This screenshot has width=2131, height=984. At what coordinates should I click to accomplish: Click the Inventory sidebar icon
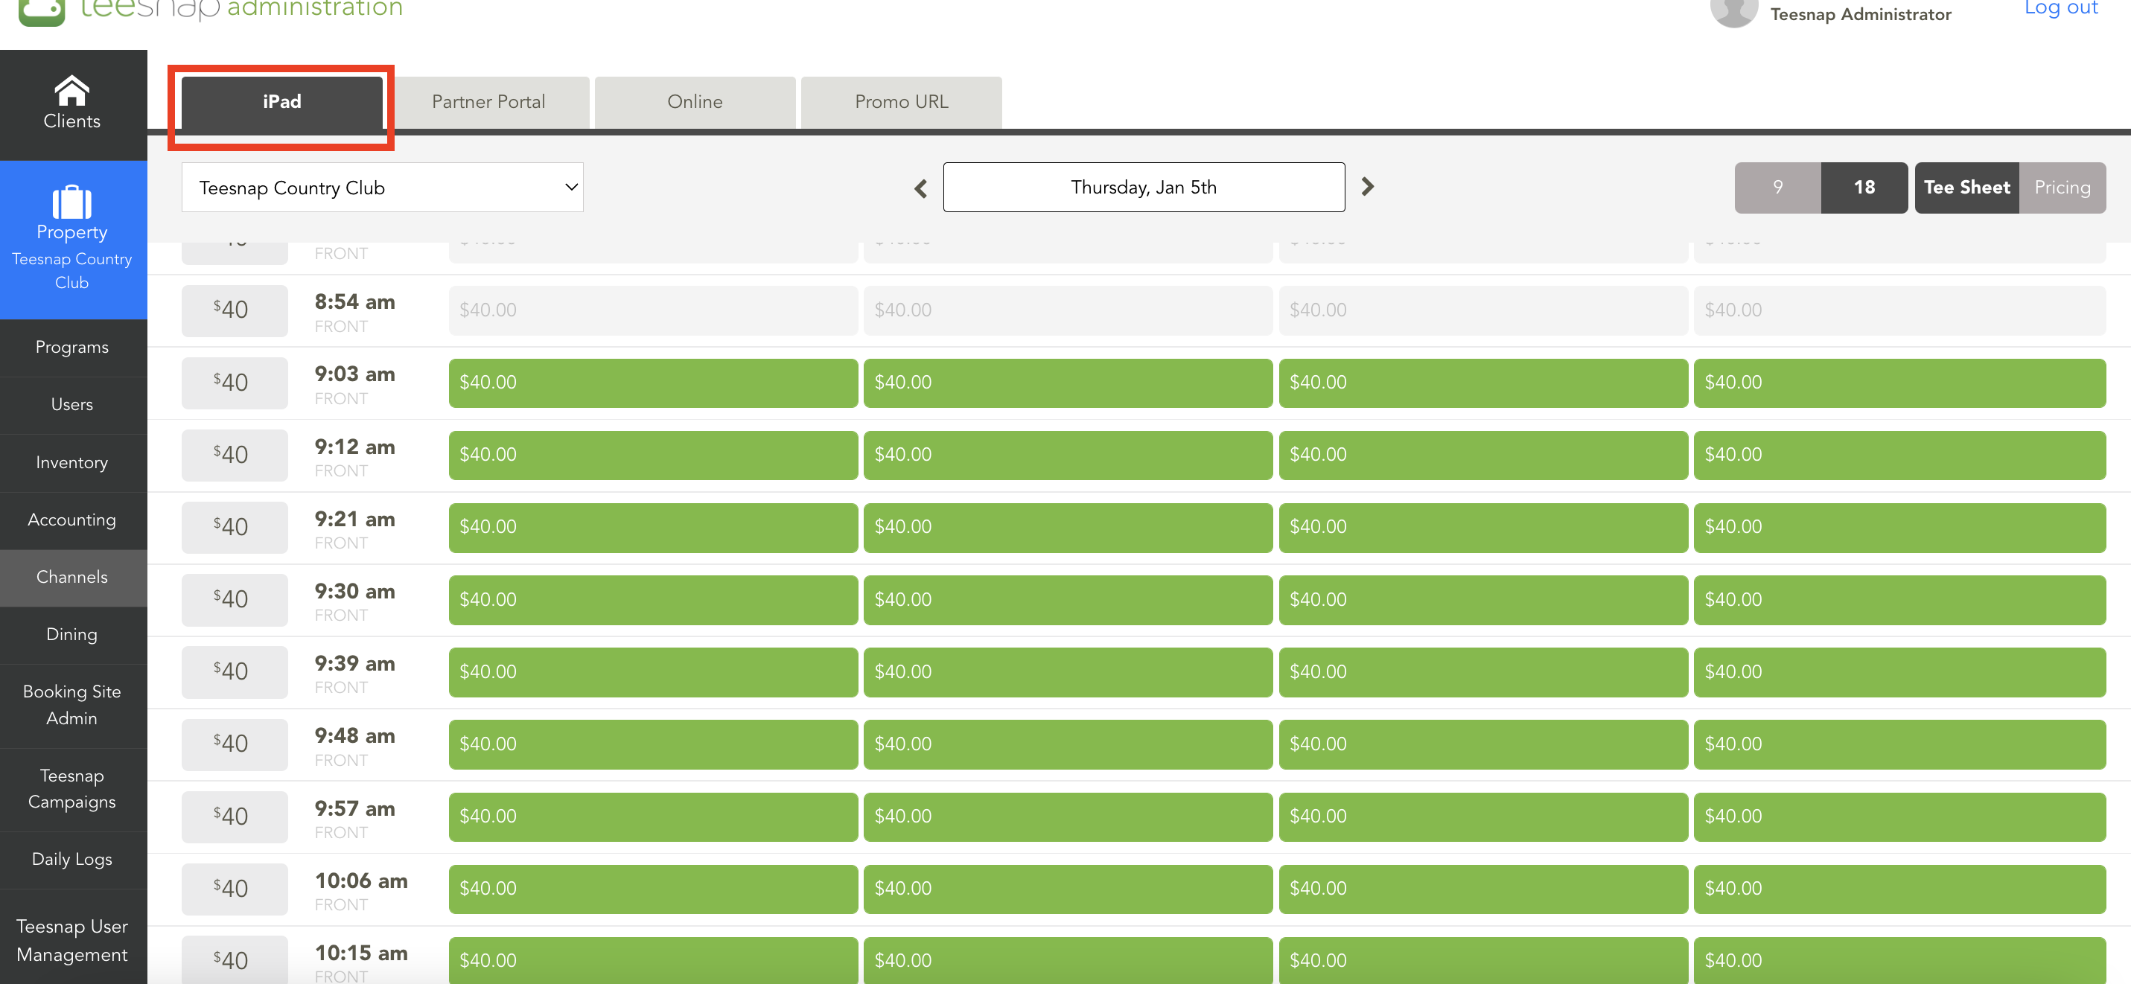(x=72, y=462)
